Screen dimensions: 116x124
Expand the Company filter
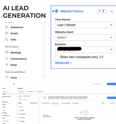28,121
